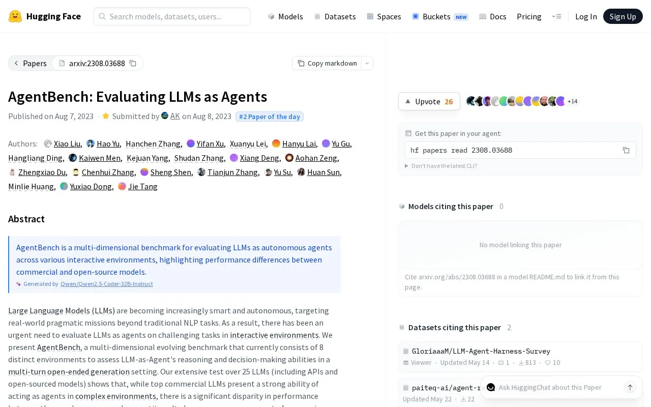Click the Sign Up button
651x407 pixels.
click(623, 16)
